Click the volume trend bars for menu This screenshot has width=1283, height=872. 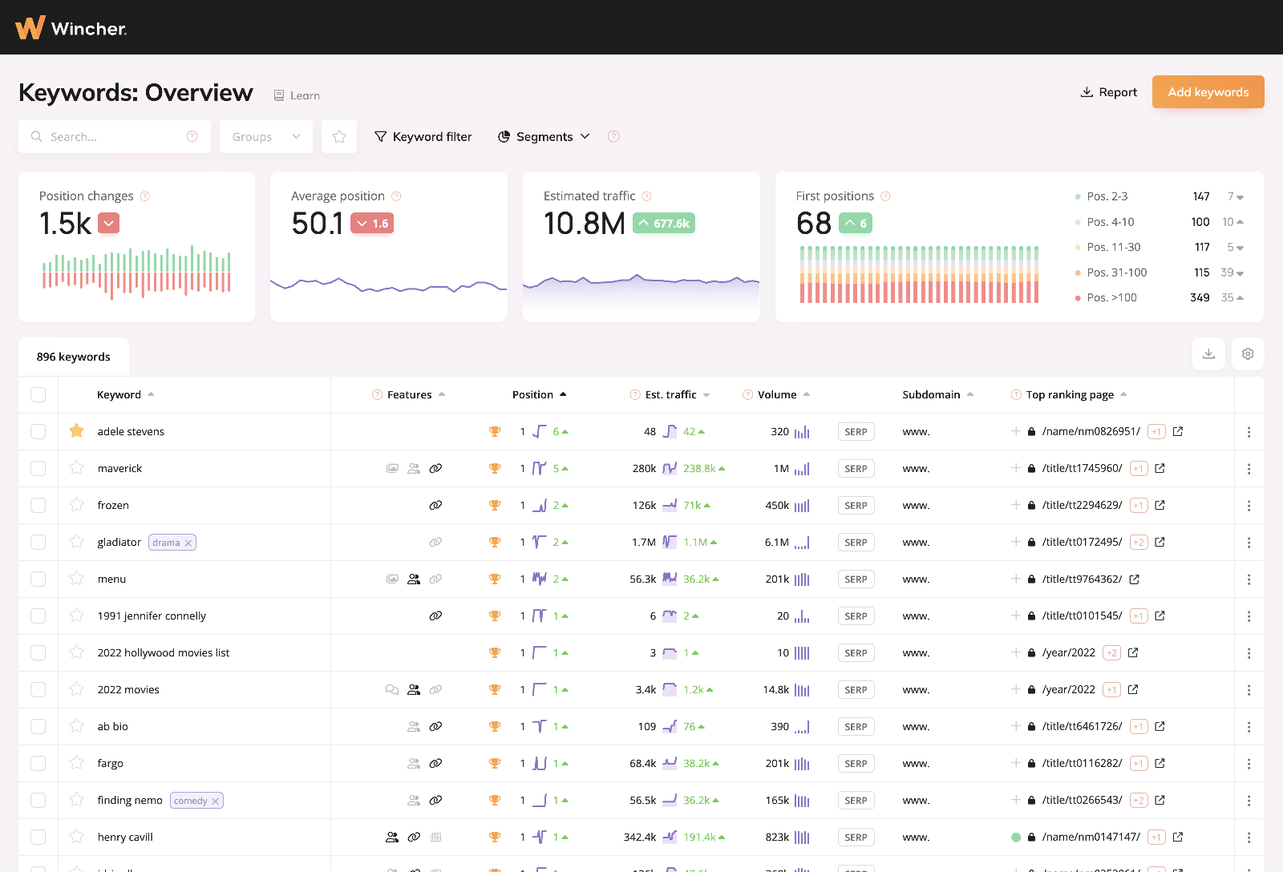pos(802,579)
